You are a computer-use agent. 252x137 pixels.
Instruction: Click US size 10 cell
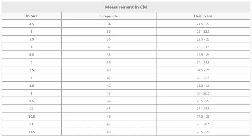[31, 109]
